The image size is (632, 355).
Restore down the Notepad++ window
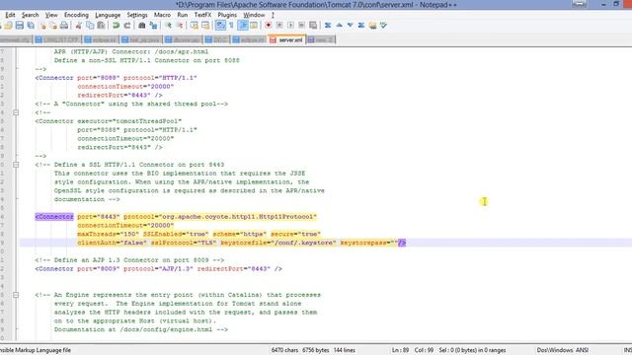coord(616,4)
